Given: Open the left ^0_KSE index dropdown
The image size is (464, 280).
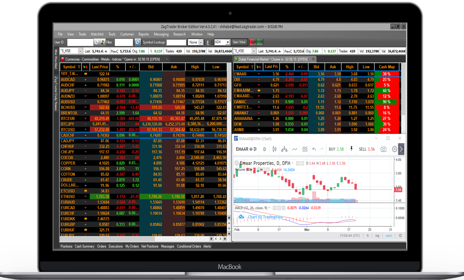Looking at the screenshot, I should pyautogui.click(x=80, y=51).
